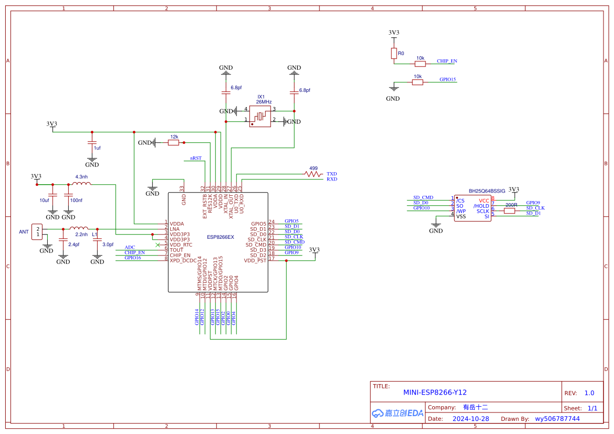Click the GPIO9 label on the flash /HOLD pin
The width and height of the screenshot is (614, 434).
pos(533,203)
